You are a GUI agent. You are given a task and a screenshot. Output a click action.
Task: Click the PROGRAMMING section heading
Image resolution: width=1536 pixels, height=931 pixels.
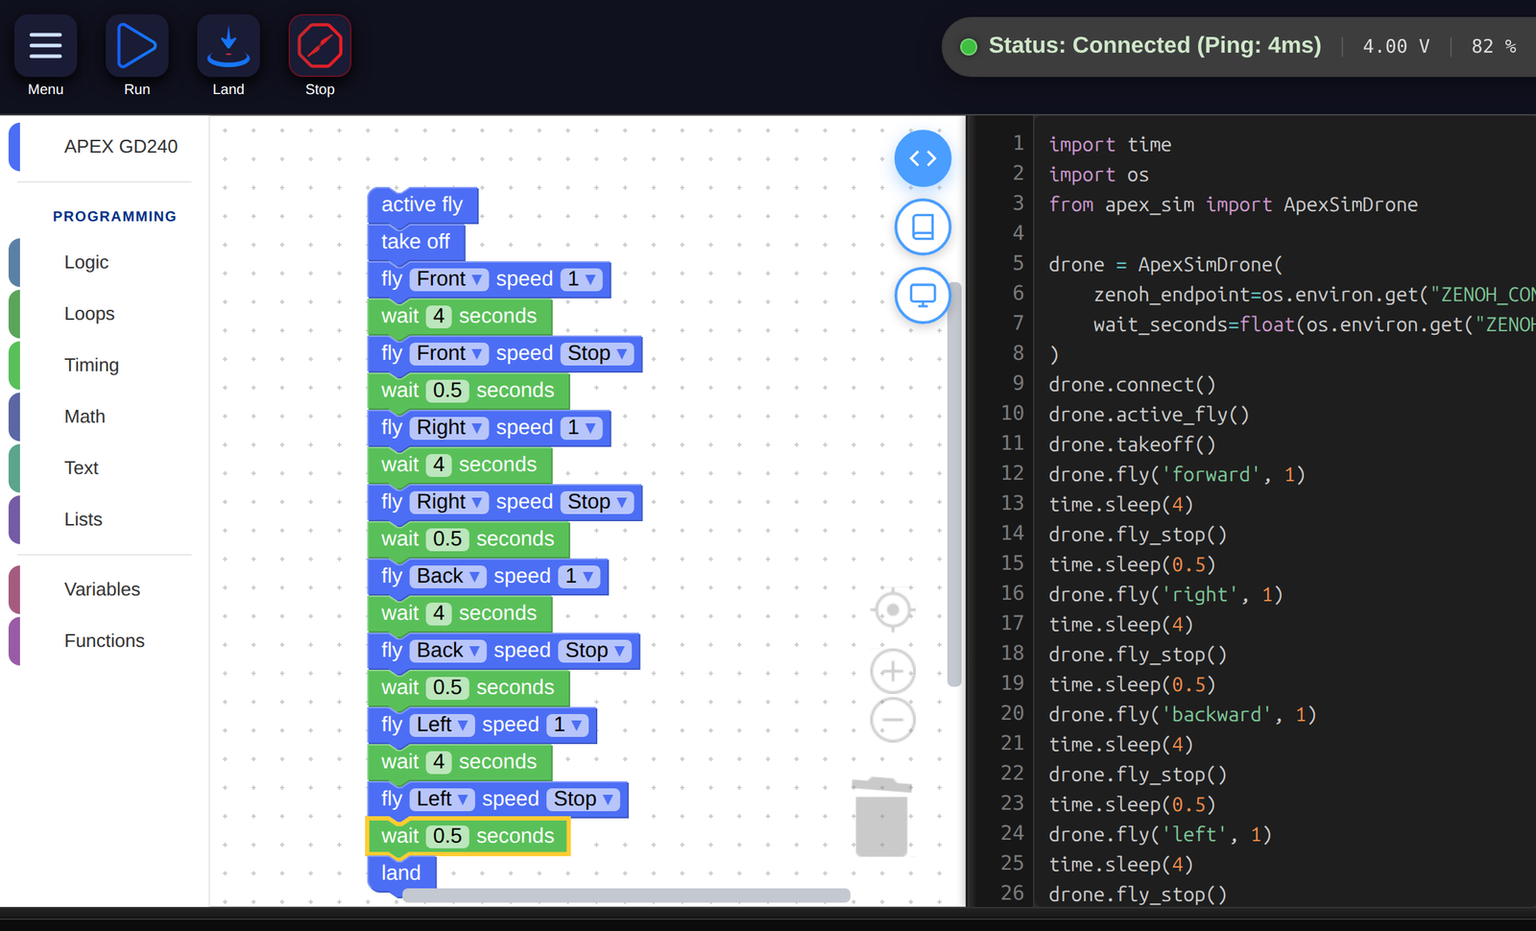[x=115, y=217]
